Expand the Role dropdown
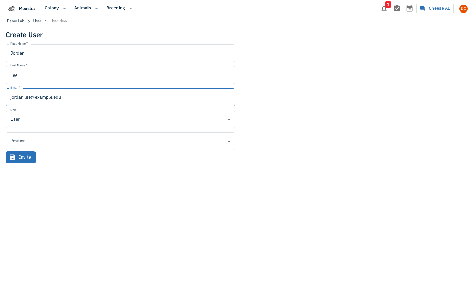Viewport: 476px width, 297px height. click(x=120, y=119)
